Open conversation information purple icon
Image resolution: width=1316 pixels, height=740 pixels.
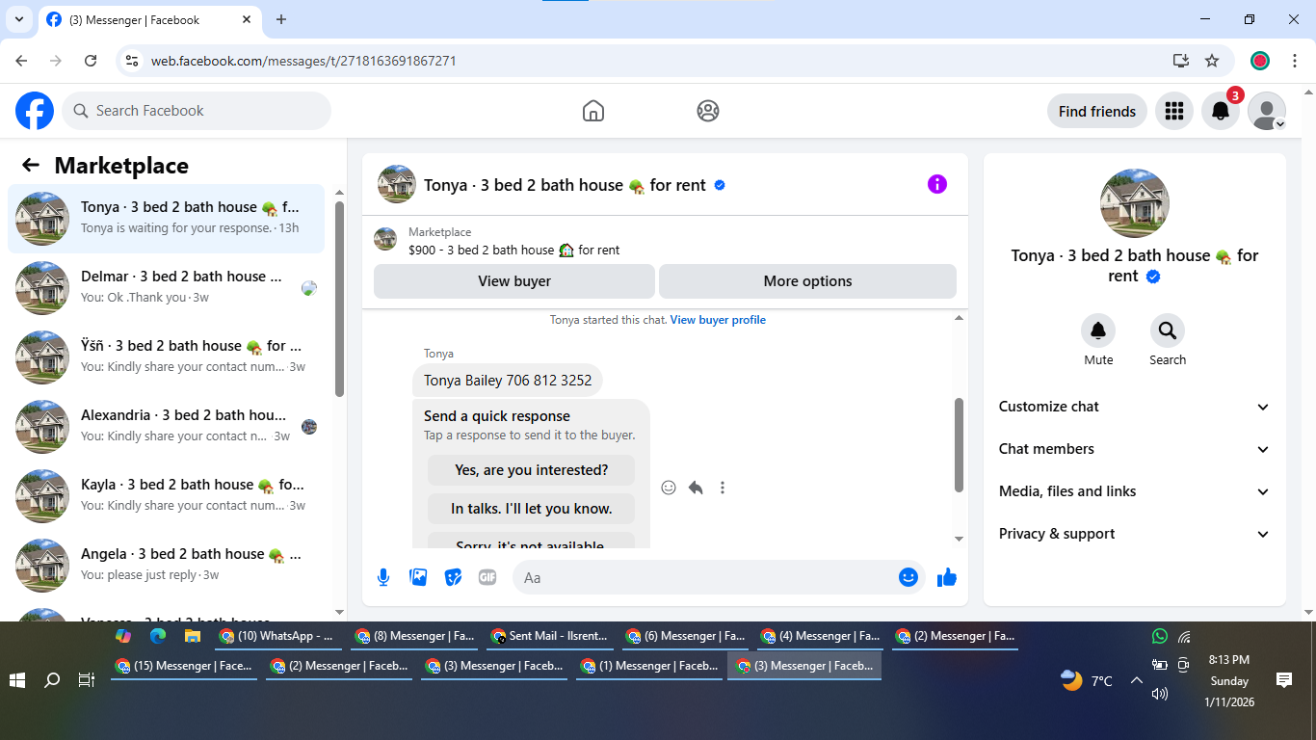[937, 184]
